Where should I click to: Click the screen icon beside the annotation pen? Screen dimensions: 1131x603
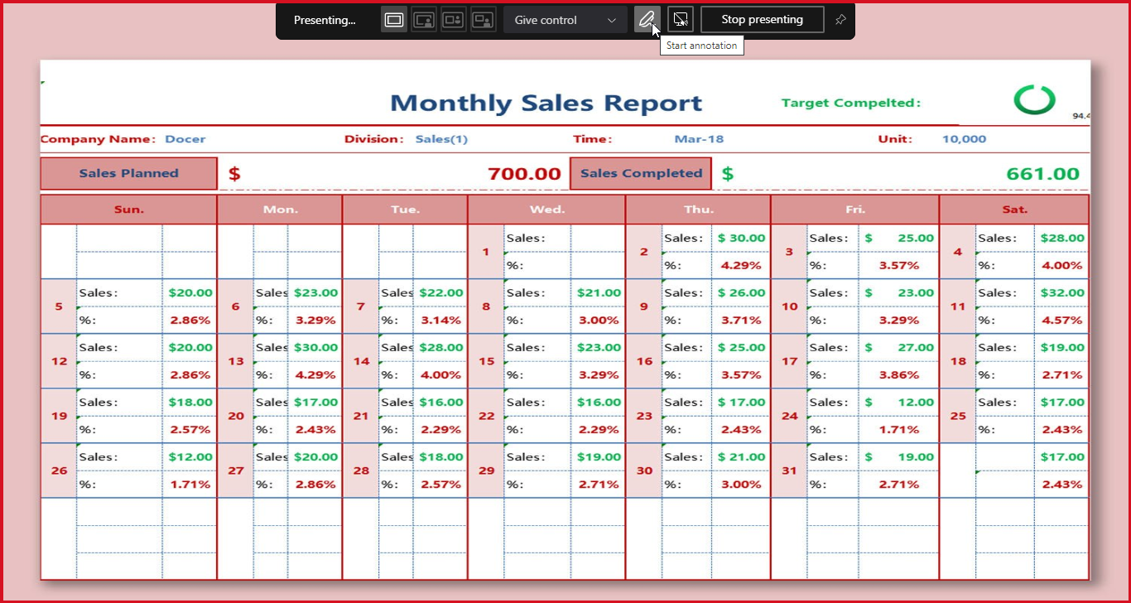(680, 20)
